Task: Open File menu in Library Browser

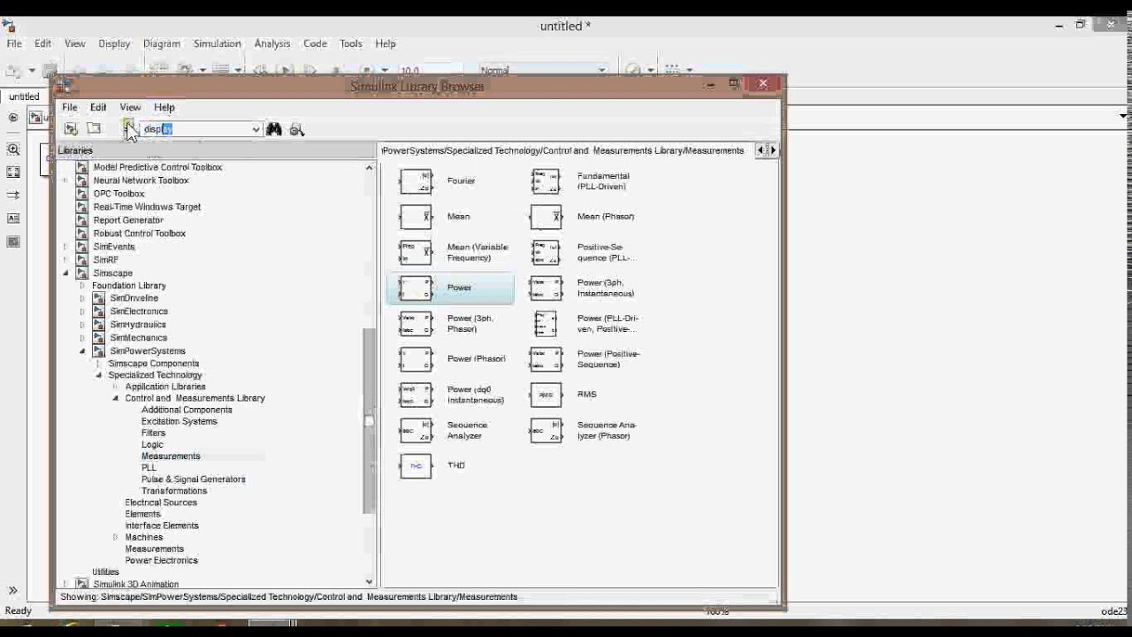Action: [x=69, y=107]
